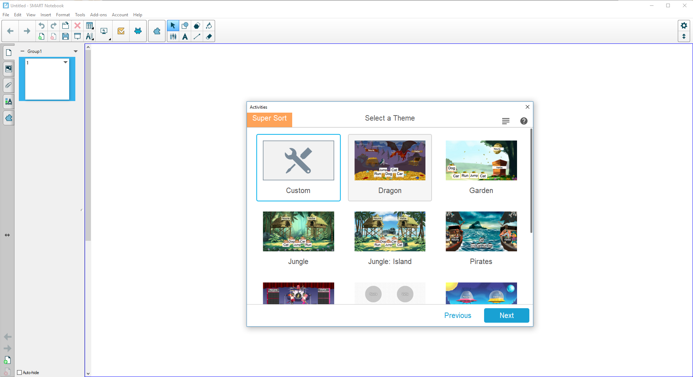This screenshot has width=693, height=377.
Task: Open the Tools menu
Action: [80, 15]
